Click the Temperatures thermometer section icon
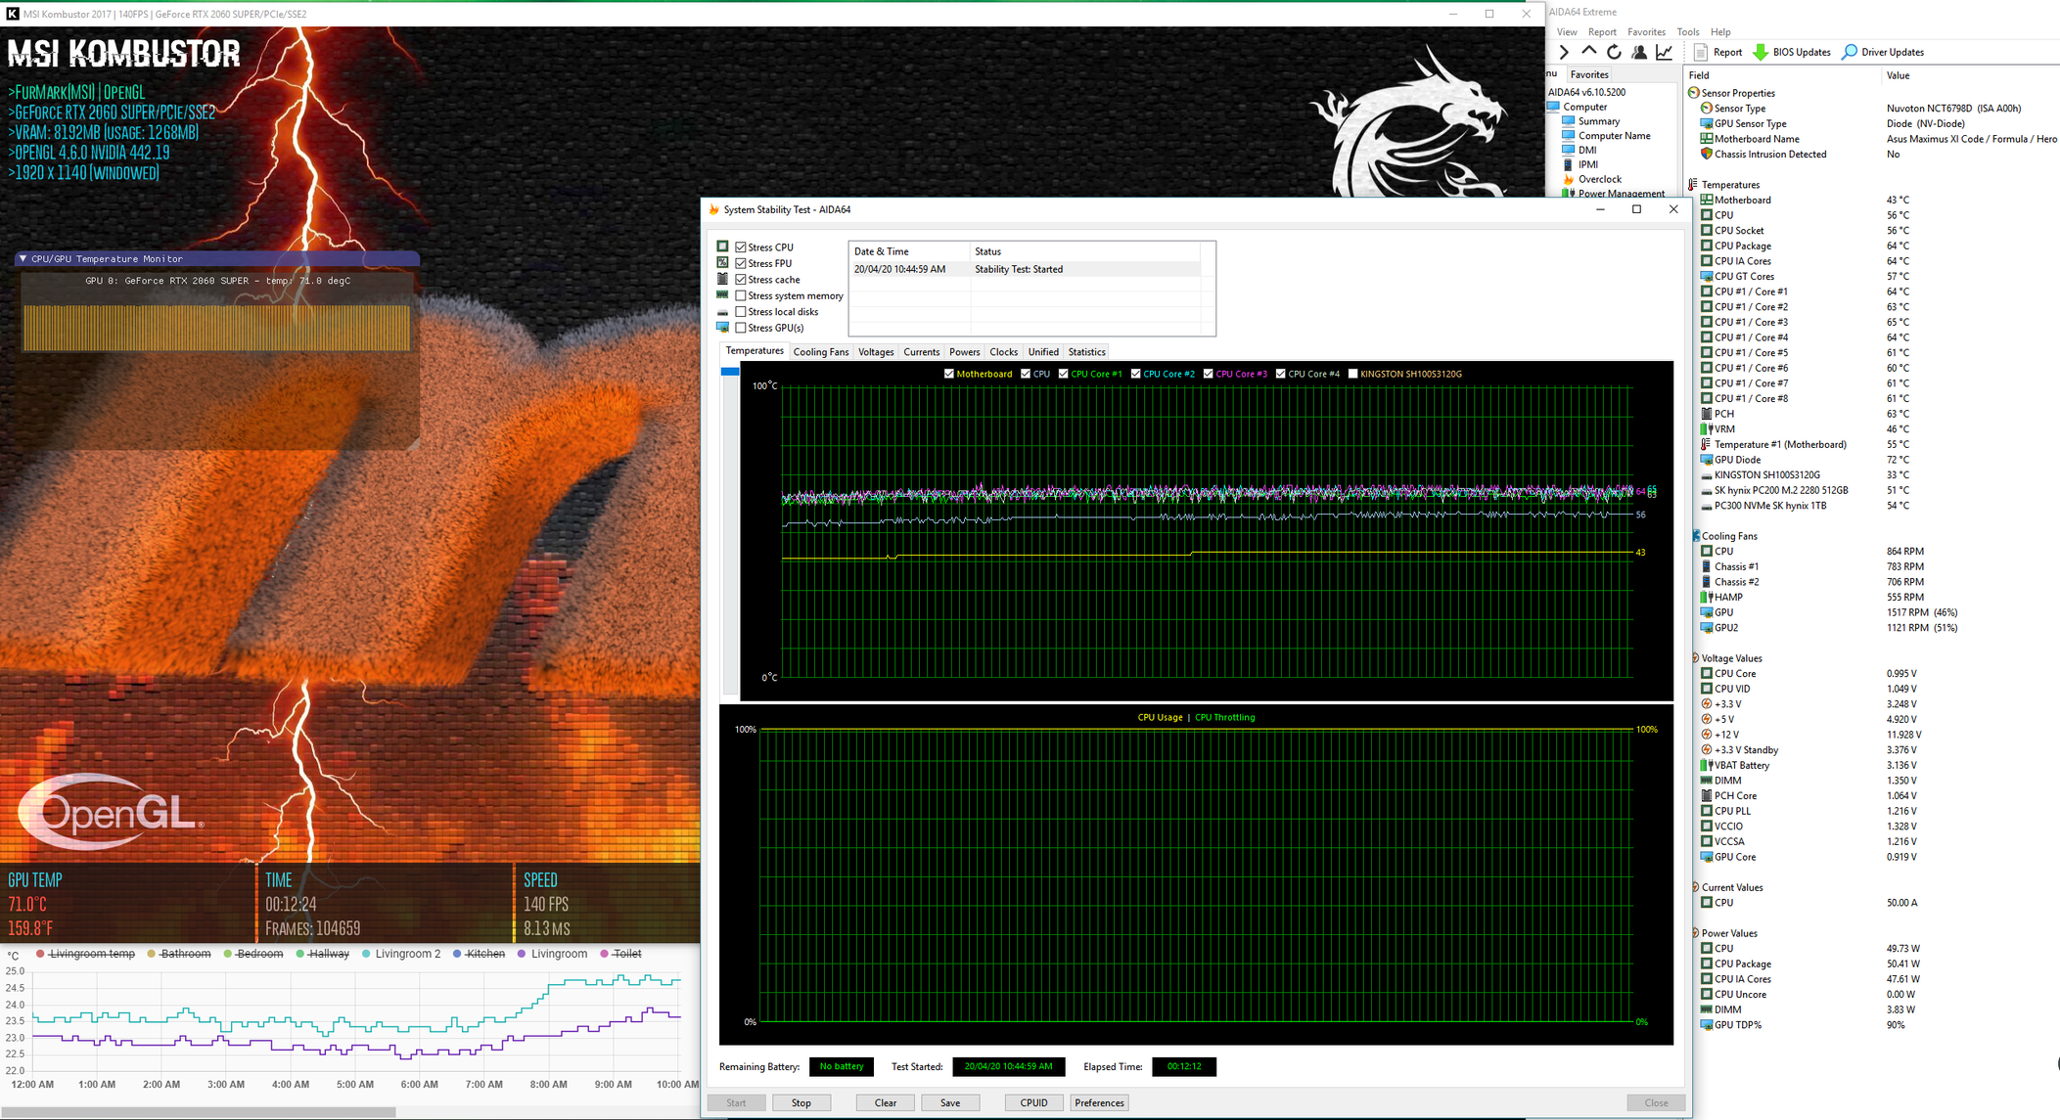Screen dimensions: 2060x1120 [x=1693, y=185]
